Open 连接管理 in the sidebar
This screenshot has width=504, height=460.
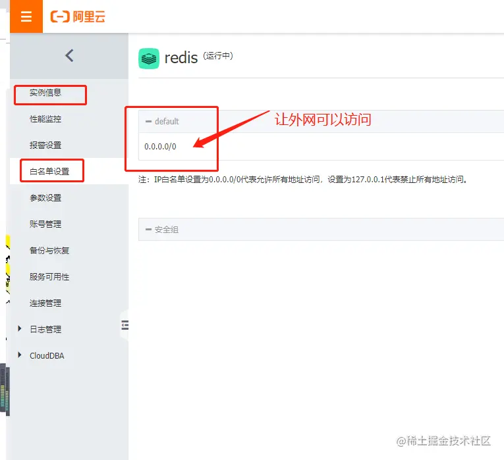pos(45,303)
